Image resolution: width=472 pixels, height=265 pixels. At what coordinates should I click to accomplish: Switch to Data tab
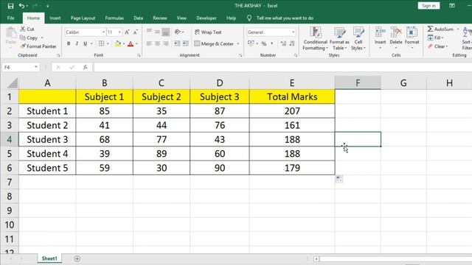pos(138,18)
